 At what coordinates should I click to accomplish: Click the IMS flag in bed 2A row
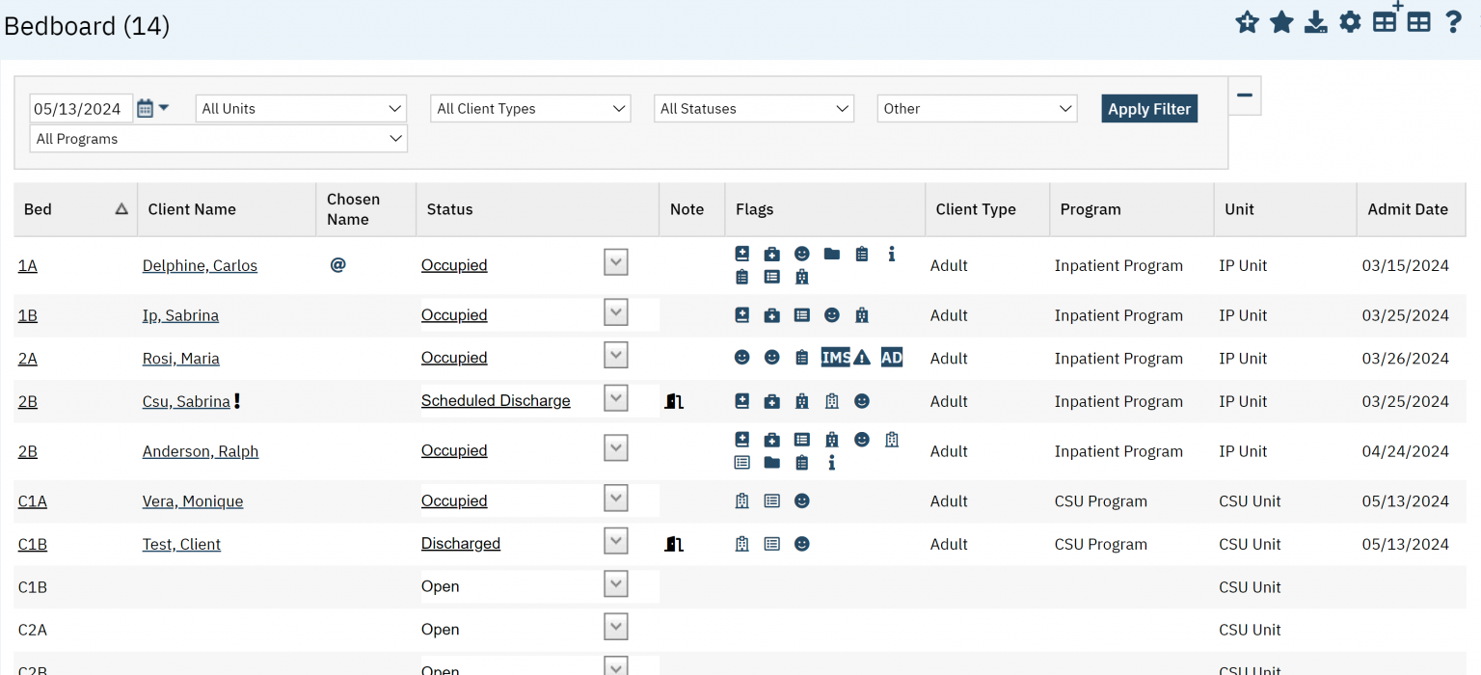(835, 358)
